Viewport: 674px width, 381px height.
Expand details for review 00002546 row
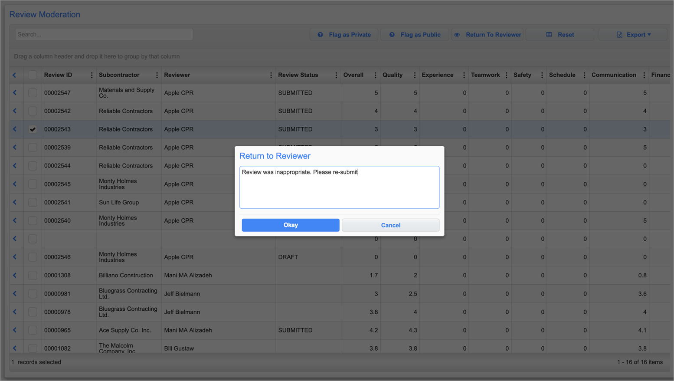point(15,257)
